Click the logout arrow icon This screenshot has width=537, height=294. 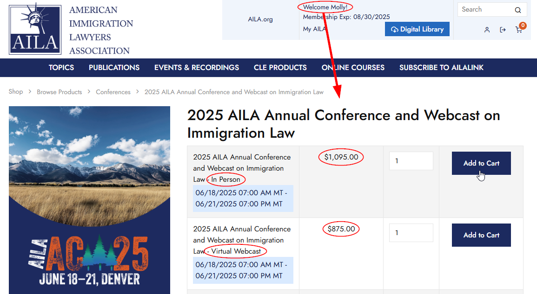click(x=503, y=30)
